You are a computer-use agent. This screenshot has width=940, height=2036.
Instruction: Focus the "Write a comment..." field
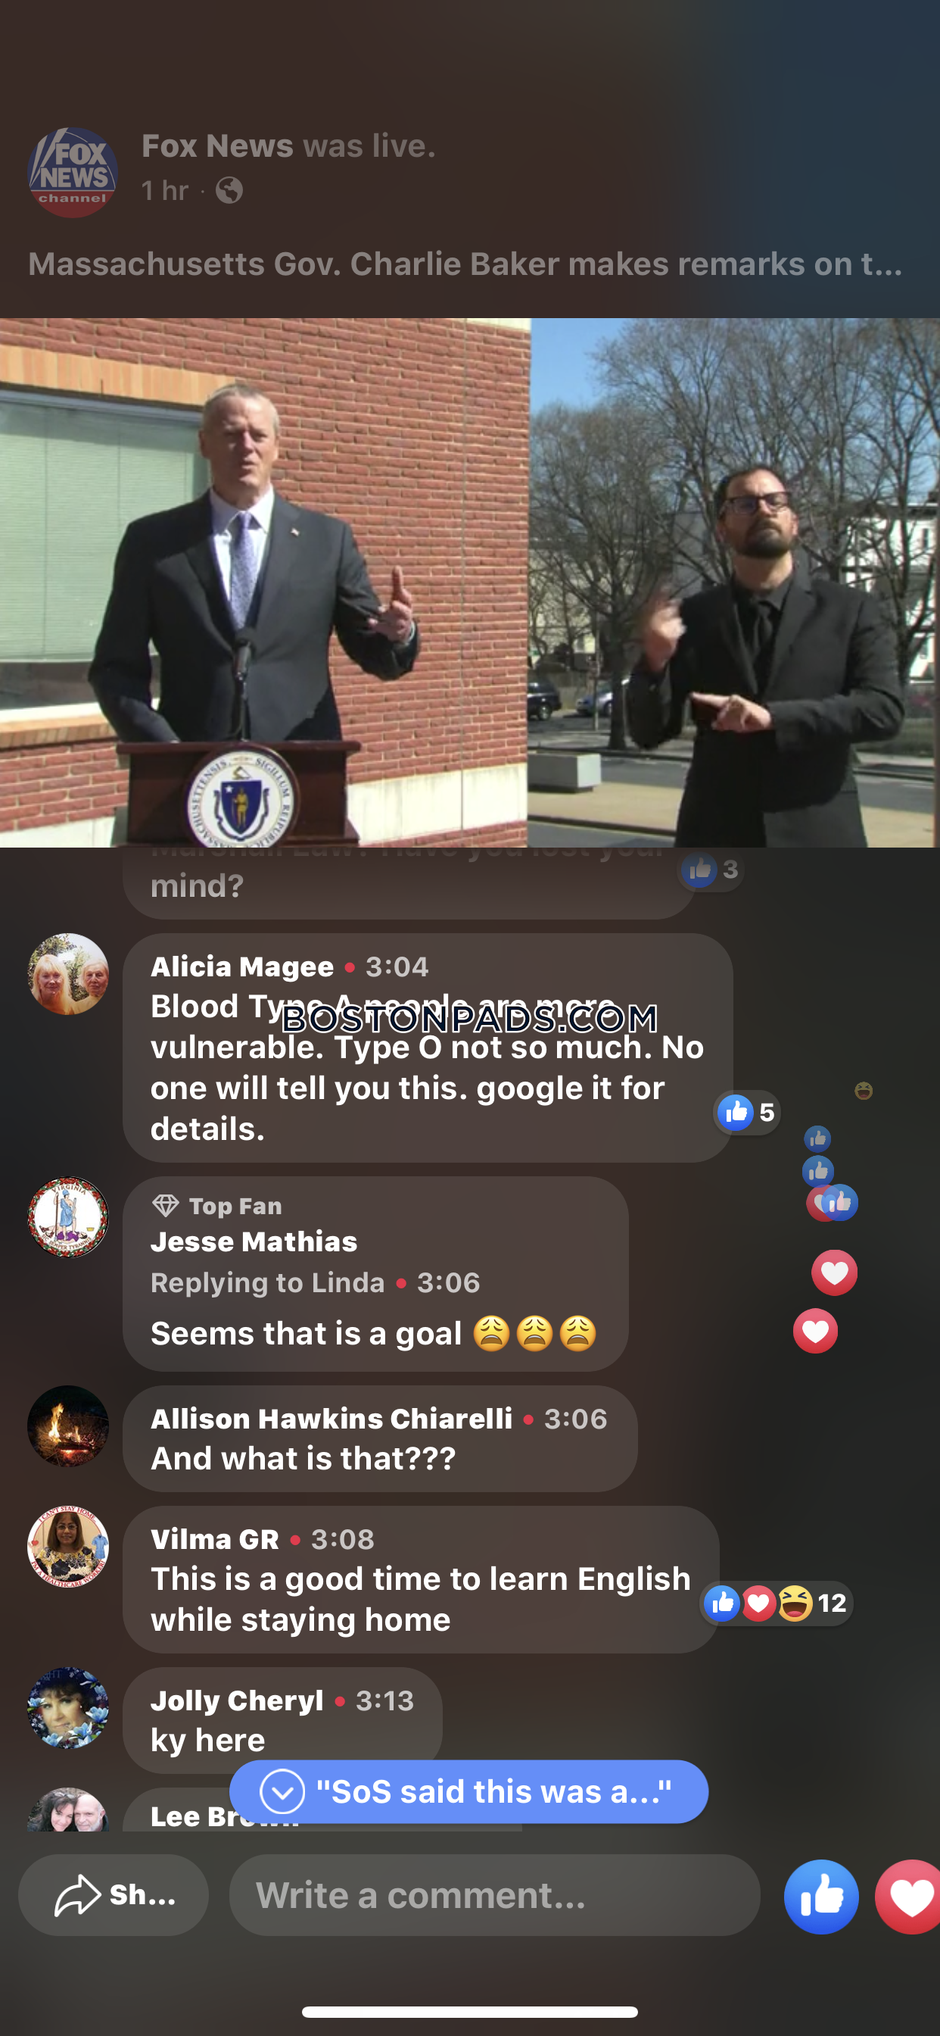tap(494, 1894)
